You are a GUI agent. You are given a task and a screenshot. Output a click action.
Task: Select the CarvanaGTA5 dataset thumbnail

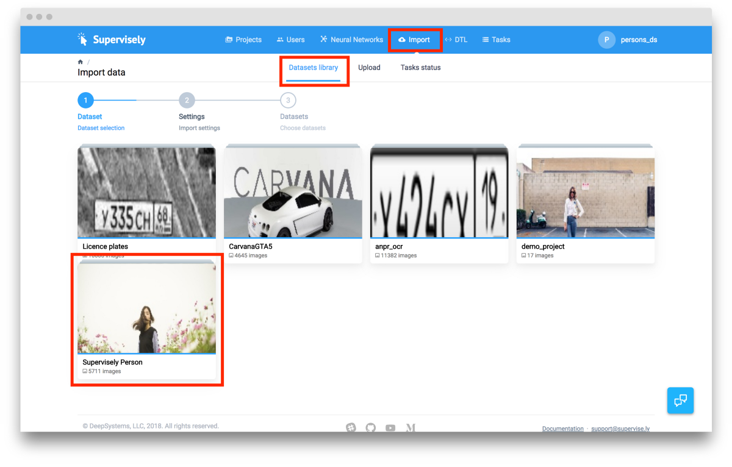tap(293, 191)
